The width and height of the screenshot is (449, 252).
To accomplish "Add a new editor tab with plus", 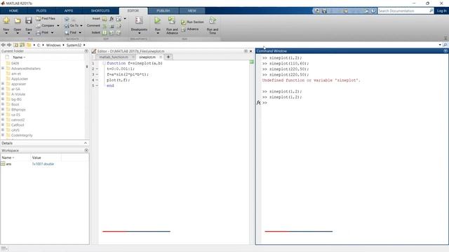I will point(168,57).
